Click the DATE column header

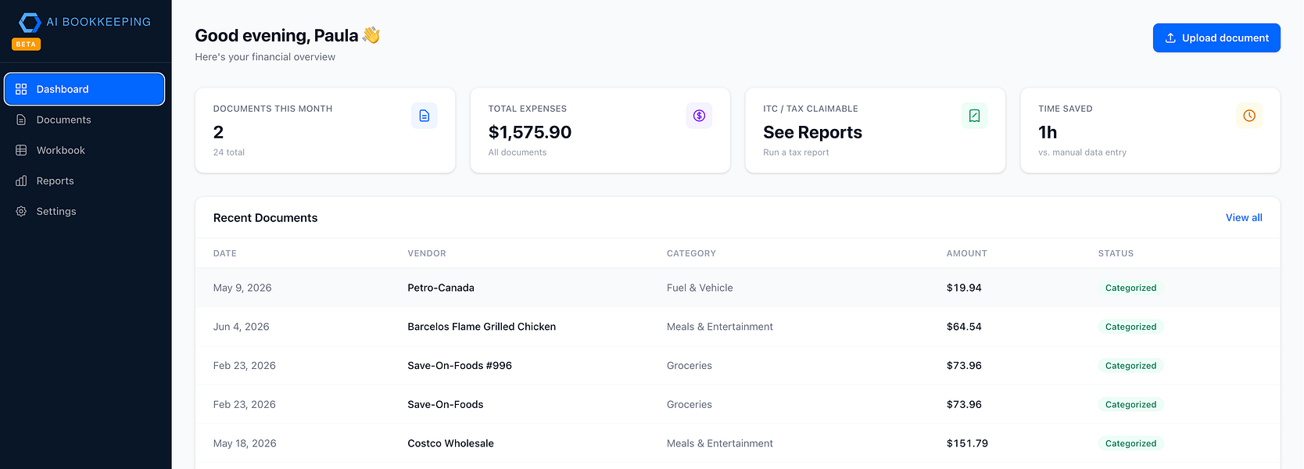click(225, 253)
